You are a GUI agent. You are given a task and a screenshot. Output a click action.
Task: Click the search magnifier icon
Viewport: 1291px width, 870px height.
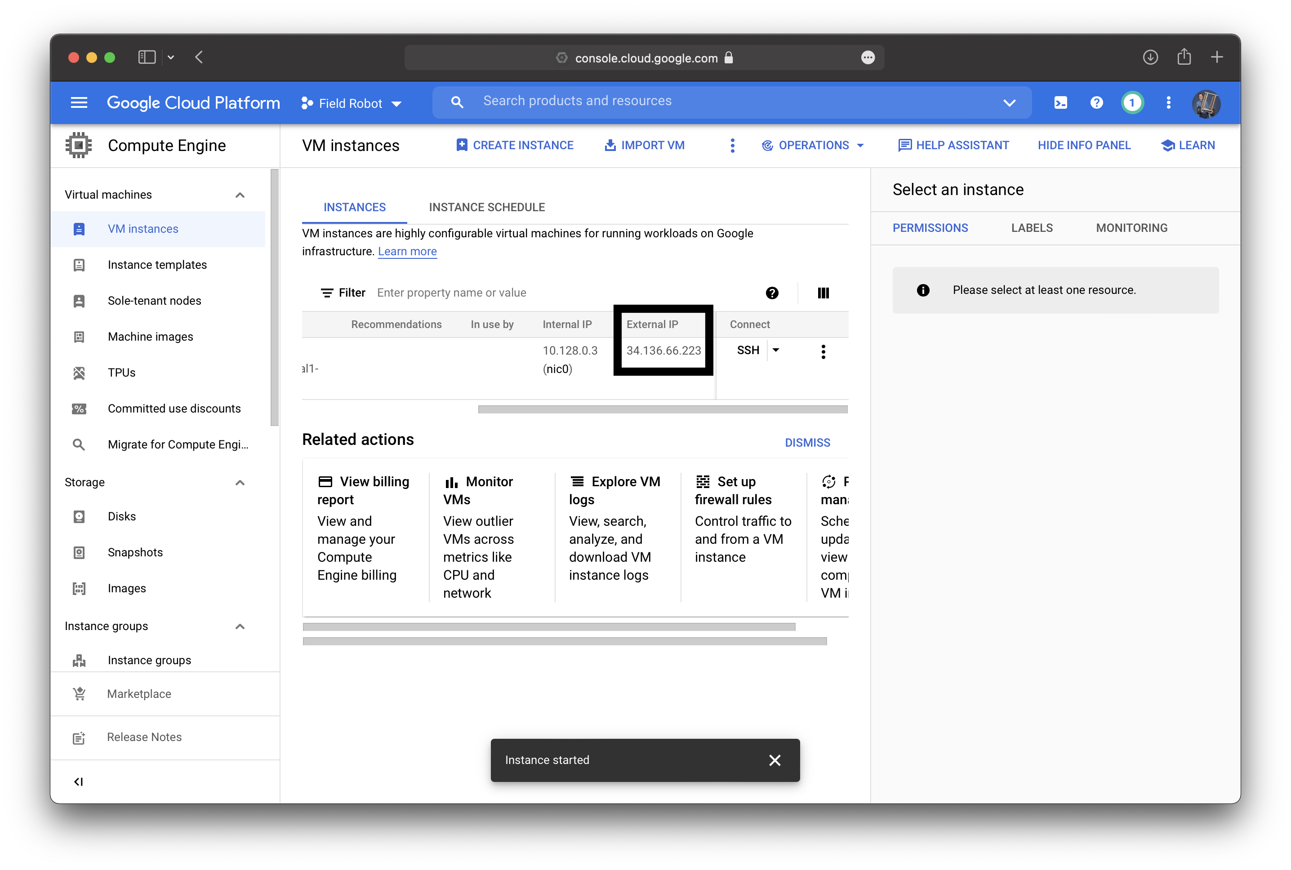pos(457,102)
